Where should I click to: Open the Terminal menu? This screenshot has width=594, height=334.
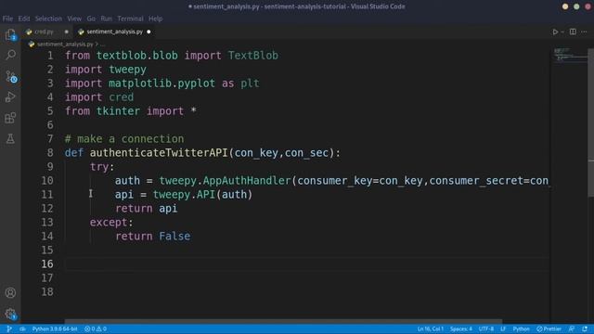130,19
